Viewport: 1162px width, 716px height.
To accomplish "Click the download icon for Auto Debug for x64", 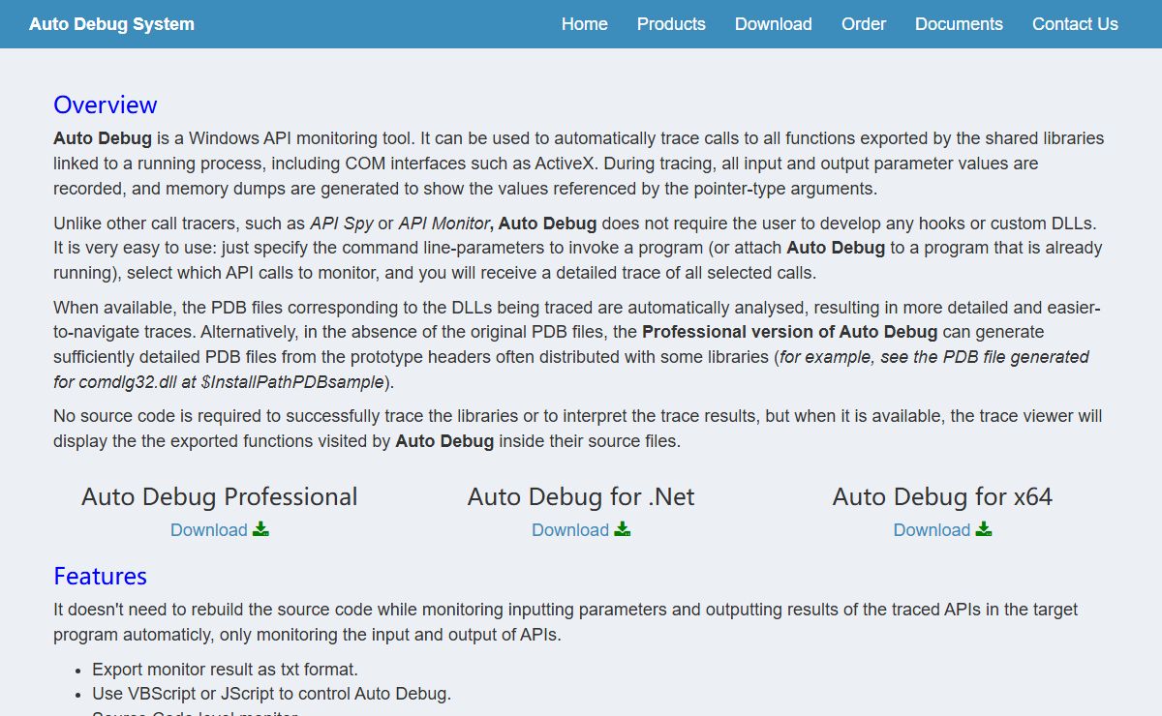I will [x=984, y=529].
